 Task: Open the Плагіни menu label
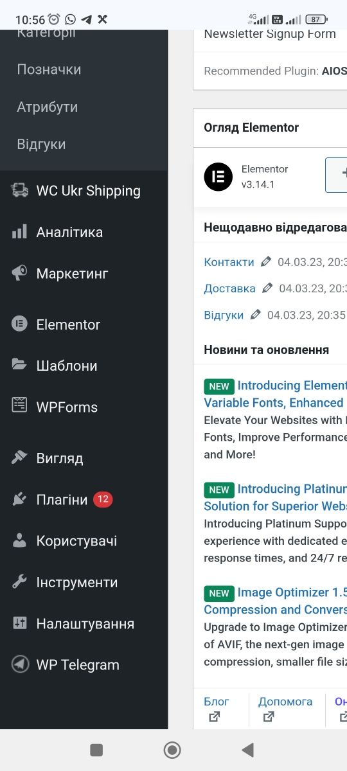pos(62,499)
